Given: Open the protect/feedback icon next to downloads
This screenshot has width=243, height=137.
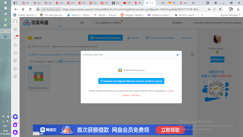Looking at the screenshot, I should [x=231, y=9].
